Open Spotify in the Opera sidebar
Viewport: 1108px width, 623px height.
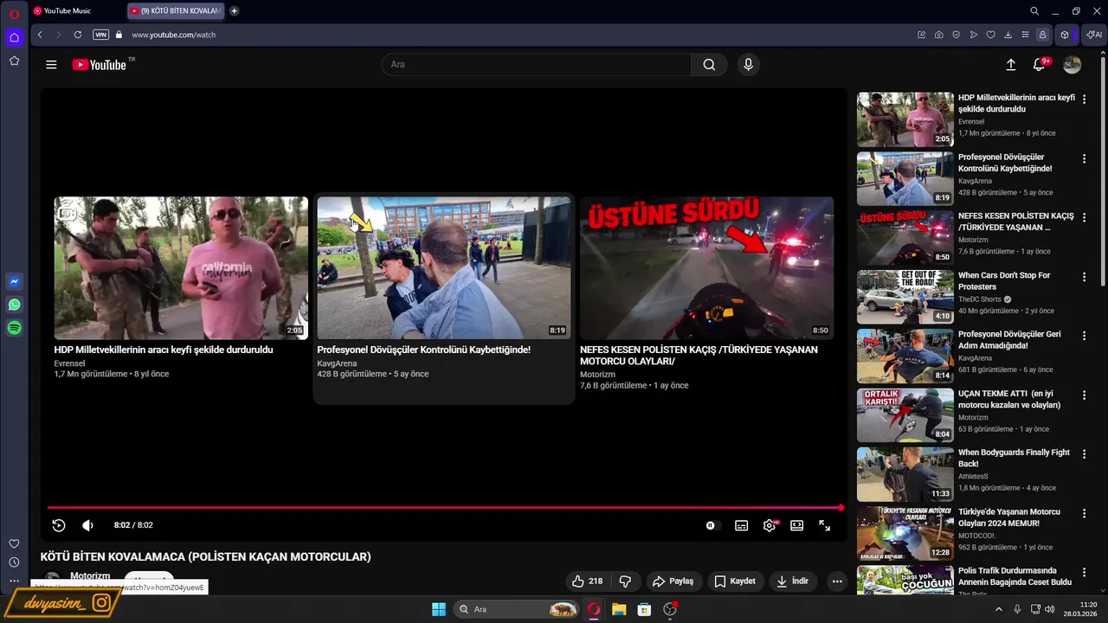click(14, 328)
